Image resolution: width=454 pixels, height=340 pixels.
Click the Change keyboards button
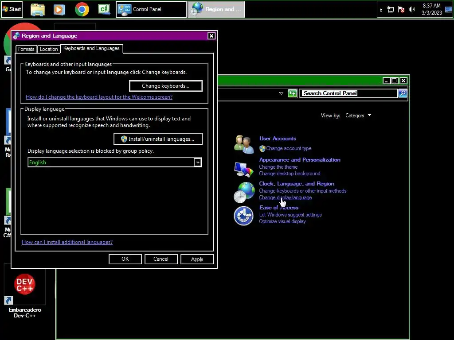(166, 86)
